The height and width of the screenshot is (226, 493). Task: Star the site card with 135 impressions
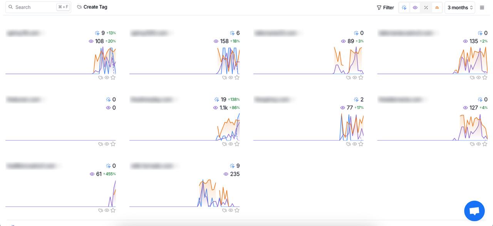(485, 78)
